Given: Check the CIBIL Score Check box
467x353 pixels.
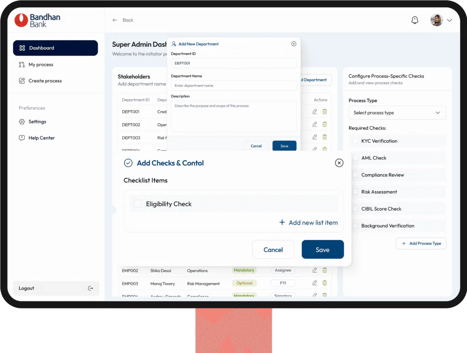Looking at the screenshot, I should [355, 209].
